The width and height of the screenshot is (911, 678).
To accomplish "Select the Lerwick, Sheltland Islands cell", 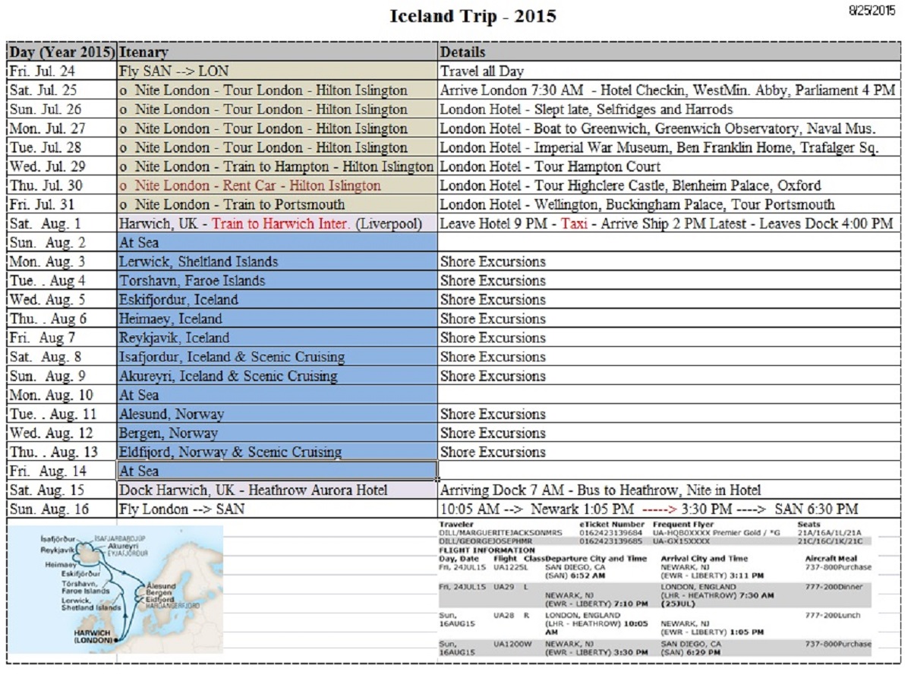I will pos(277,262).
